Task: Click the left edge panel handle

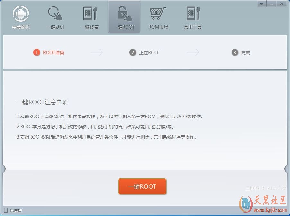Action: coord(4,169)
